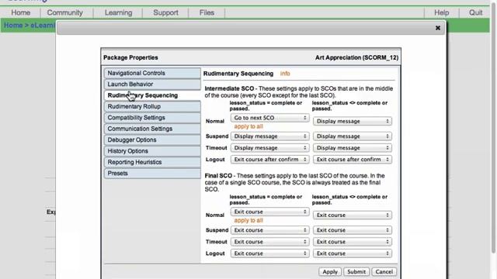Switch to Rudimentary Rollup tab

point(152,107)
